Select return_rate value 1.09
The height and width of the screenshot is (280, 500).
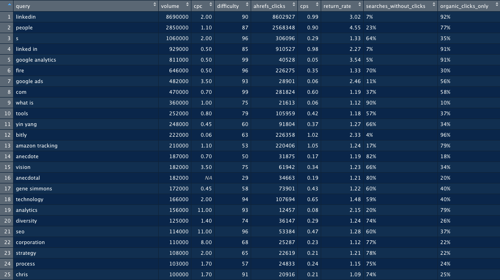355,274
